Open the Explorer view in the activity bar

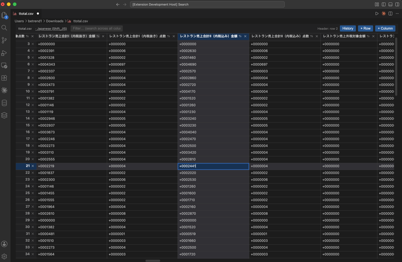coord(4,15)
